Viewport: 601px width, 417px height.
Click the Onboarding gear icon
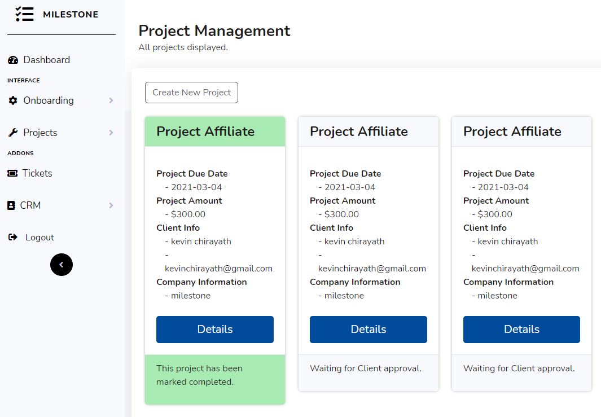coord(13,100)
